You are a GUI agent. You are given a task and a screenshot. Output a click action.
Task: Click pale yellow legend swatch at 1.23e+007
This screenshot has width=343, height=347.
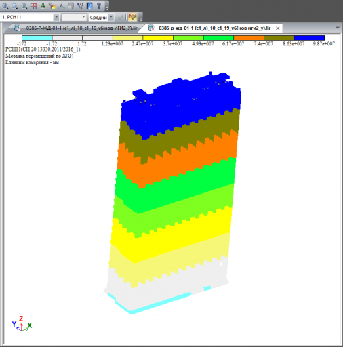coord(128,38)
